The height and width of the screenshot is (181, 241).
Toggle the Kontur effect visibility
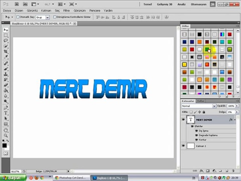196,140
